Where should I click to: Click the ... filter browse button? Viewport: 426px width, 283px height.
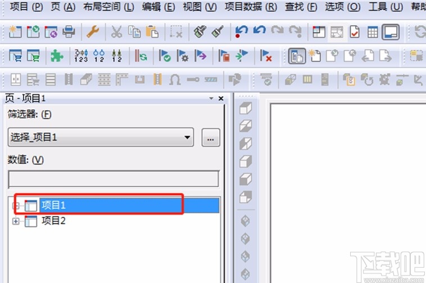[x=211, y=138]
